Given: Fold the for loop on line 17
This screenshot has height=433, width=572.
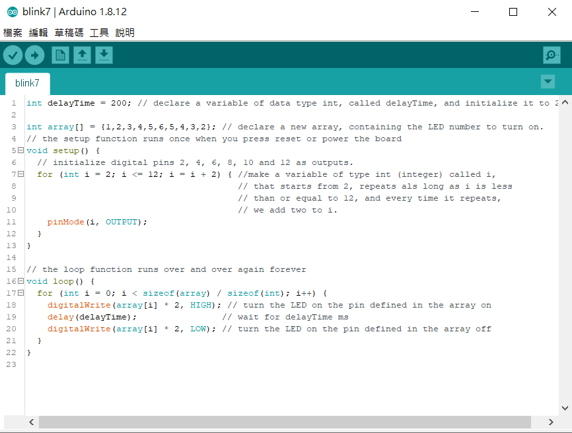Looking at the screenshot, I should pos(21,293).
